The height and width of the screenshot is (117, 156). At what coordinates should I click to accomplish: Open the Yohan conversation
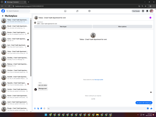click(15, 52)
